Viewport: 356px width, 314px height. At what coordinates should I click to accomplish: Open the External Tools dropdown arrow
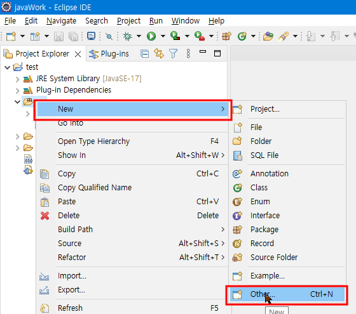click(211, 36)
